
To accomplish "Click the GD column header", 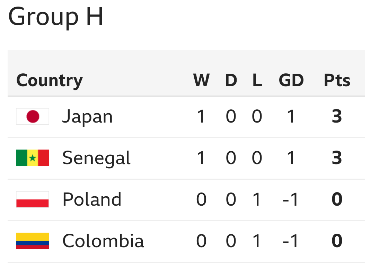I will [x=291, y=81].
